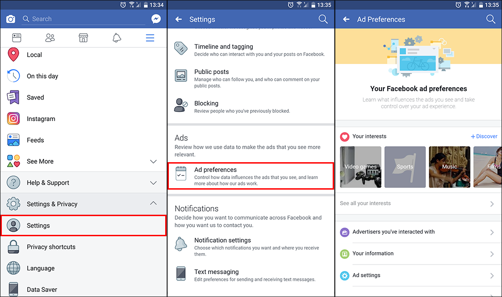Viewport: 502px width, 297px height.
Task: Open Public posts settings
Action: click(x=251, y=79)
